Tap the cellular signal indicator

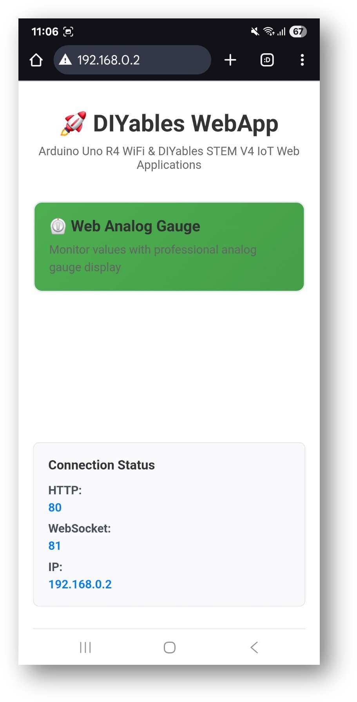[x=282, y=32]
